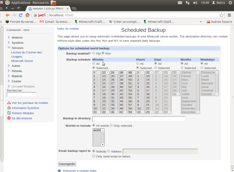234x172 pixels.
Task: Reload the page with refresh icon
Action: (21, 15)
